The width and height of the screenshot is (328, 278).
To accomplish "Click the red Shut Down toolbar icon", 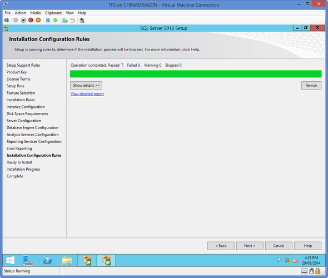I will coord(31,20).
